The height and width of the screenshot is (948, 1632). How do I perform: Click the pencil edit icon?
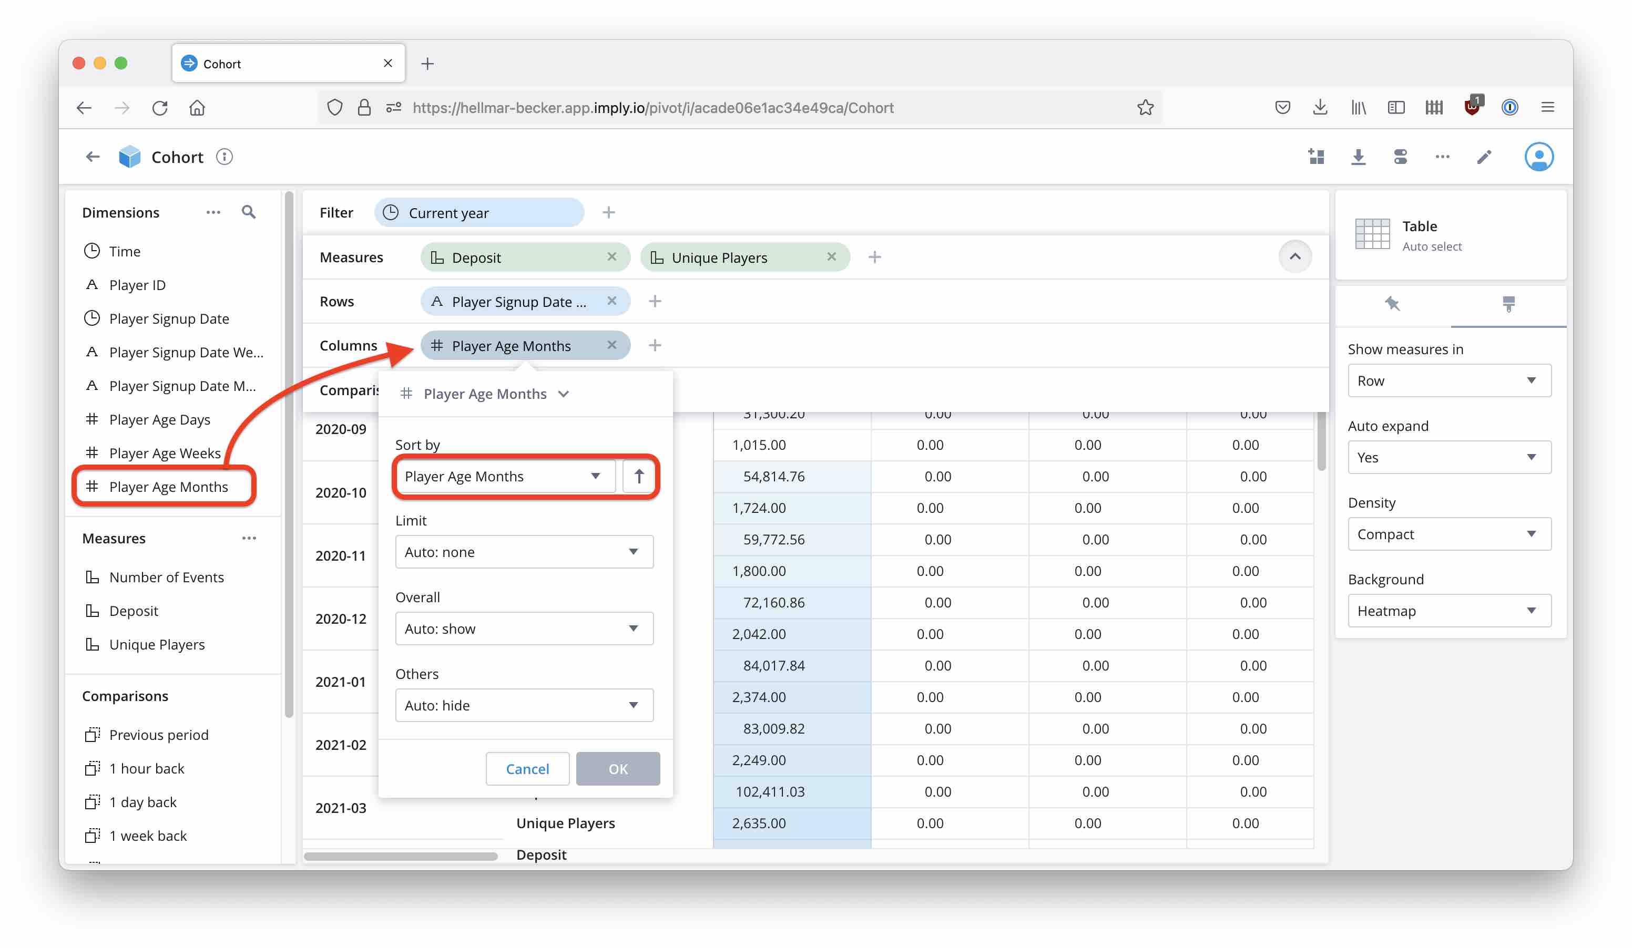[1484, 157]
